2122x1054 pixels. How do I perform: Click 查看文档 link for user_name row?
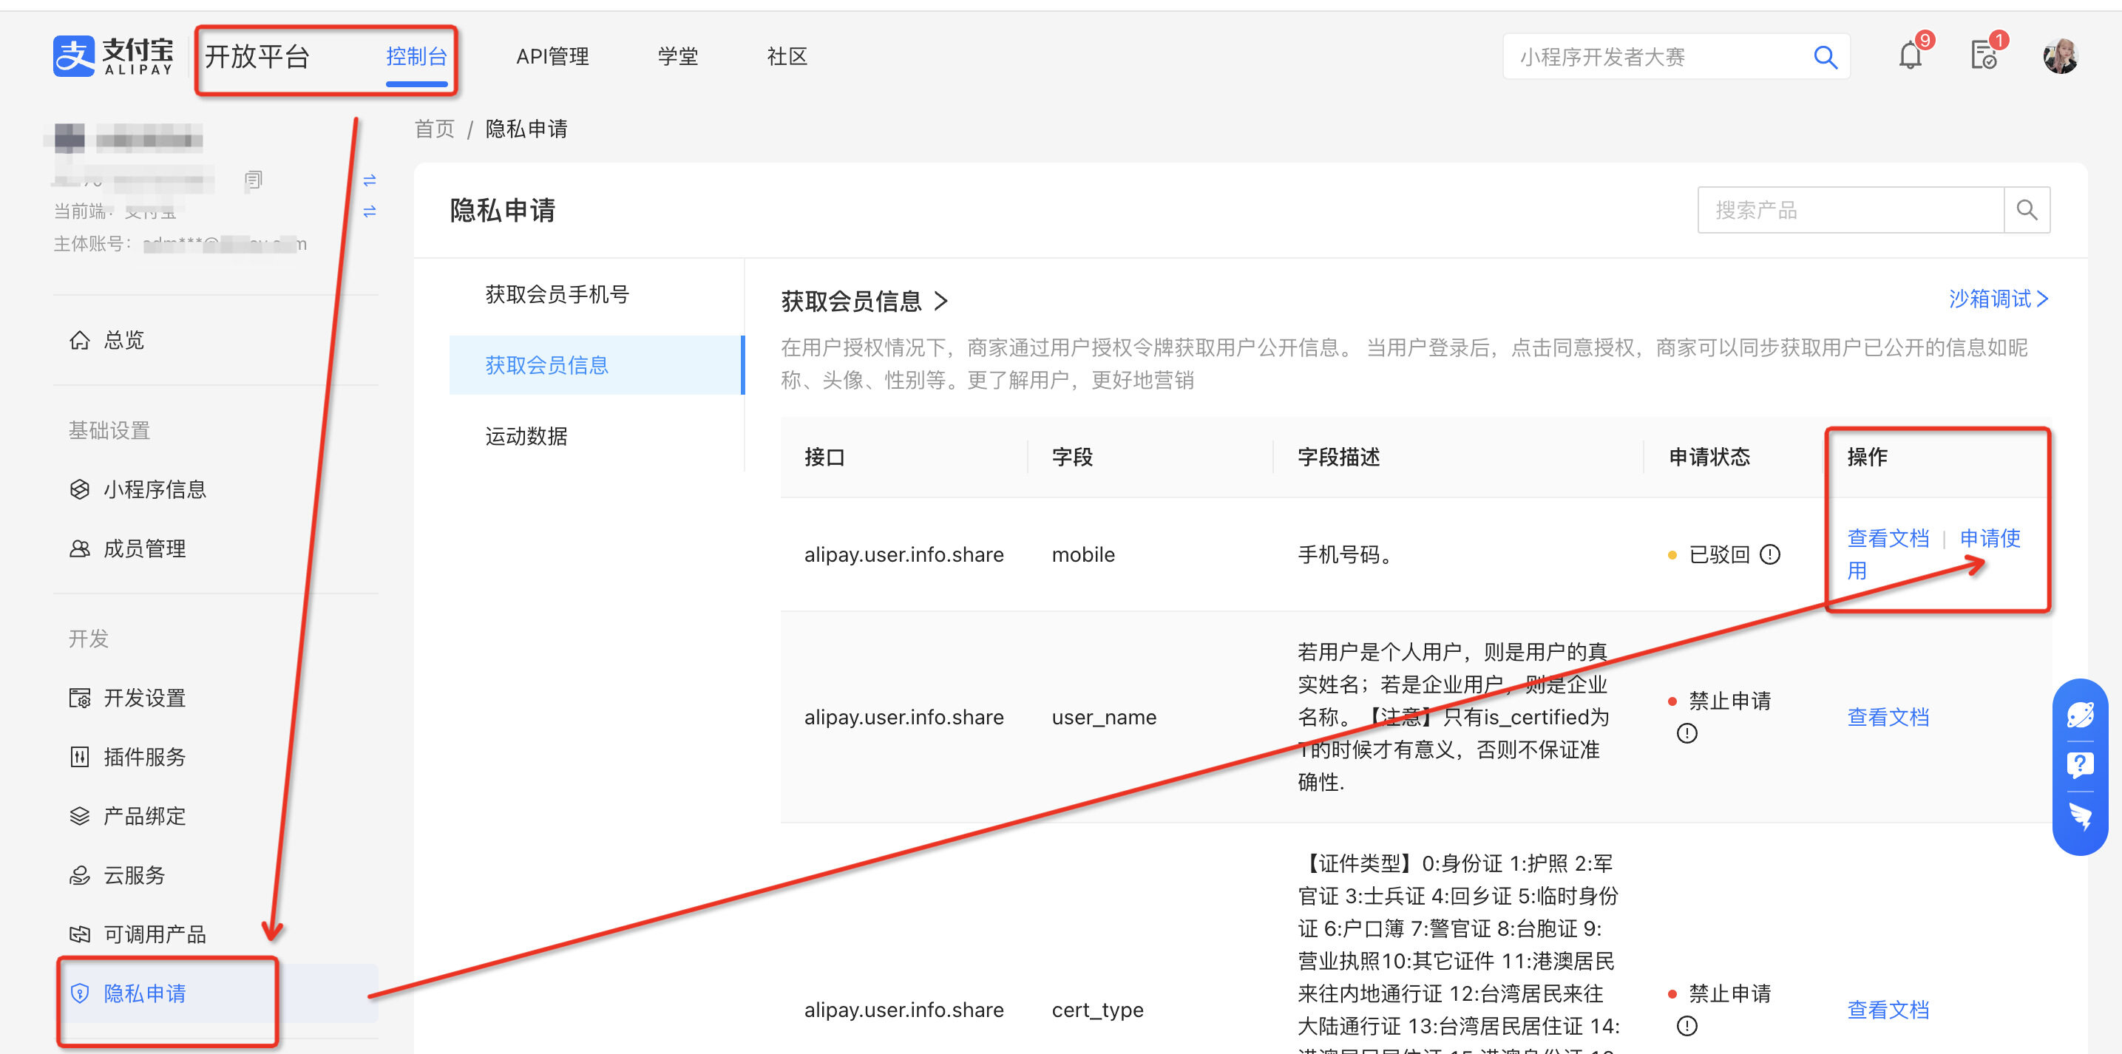(x=1887, y=717)
